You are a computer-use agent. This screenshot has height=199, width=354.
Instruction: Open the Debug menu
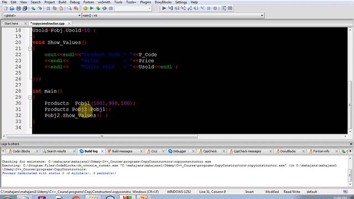coord(75,2)
